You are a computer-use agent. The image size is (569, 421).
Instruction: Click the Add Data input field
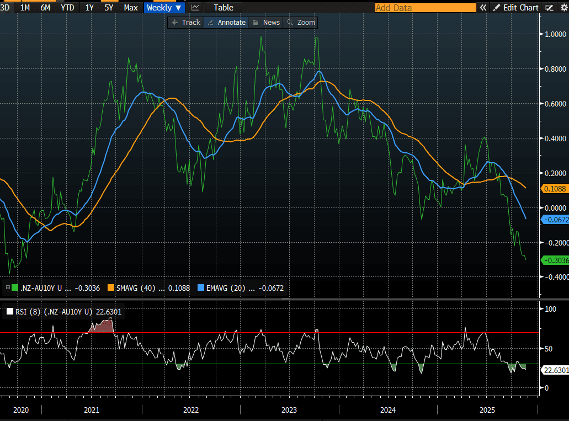click(425, 8)
